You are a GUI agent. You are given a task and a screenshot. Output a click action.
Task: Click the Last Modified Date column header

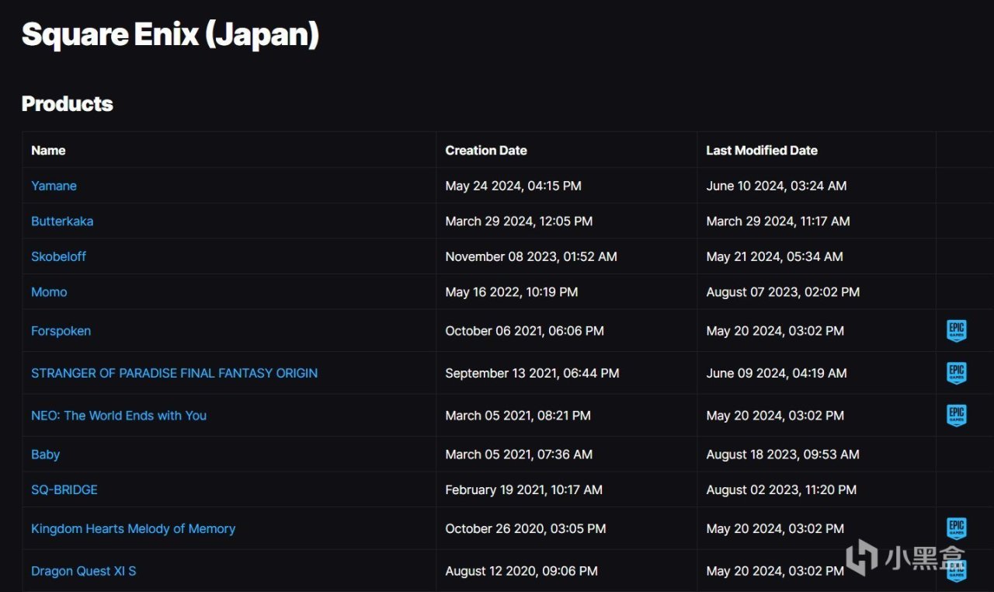coord(762,151)
